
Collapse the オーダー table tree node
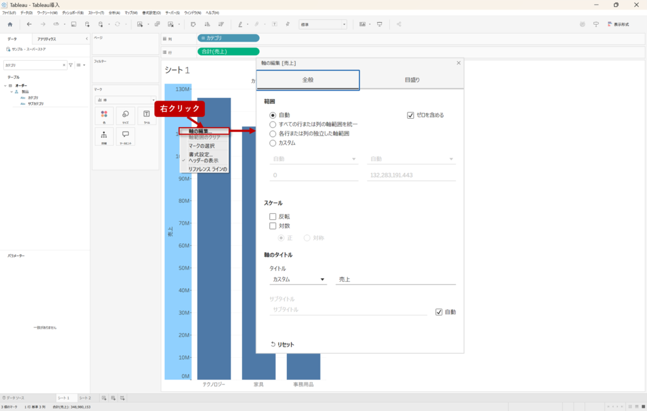tap(5, 85)
